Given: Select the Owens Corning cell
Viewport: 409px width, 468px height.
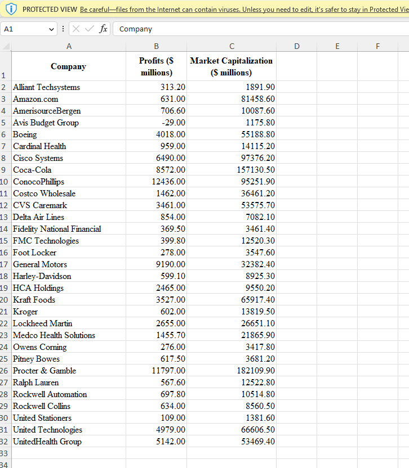Looking at the screenshot, I should (69, 347).
